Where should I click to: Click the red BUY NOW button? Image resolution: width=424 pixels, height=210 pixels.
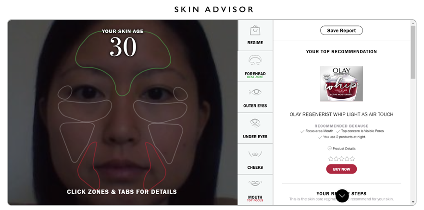point(341,169)
